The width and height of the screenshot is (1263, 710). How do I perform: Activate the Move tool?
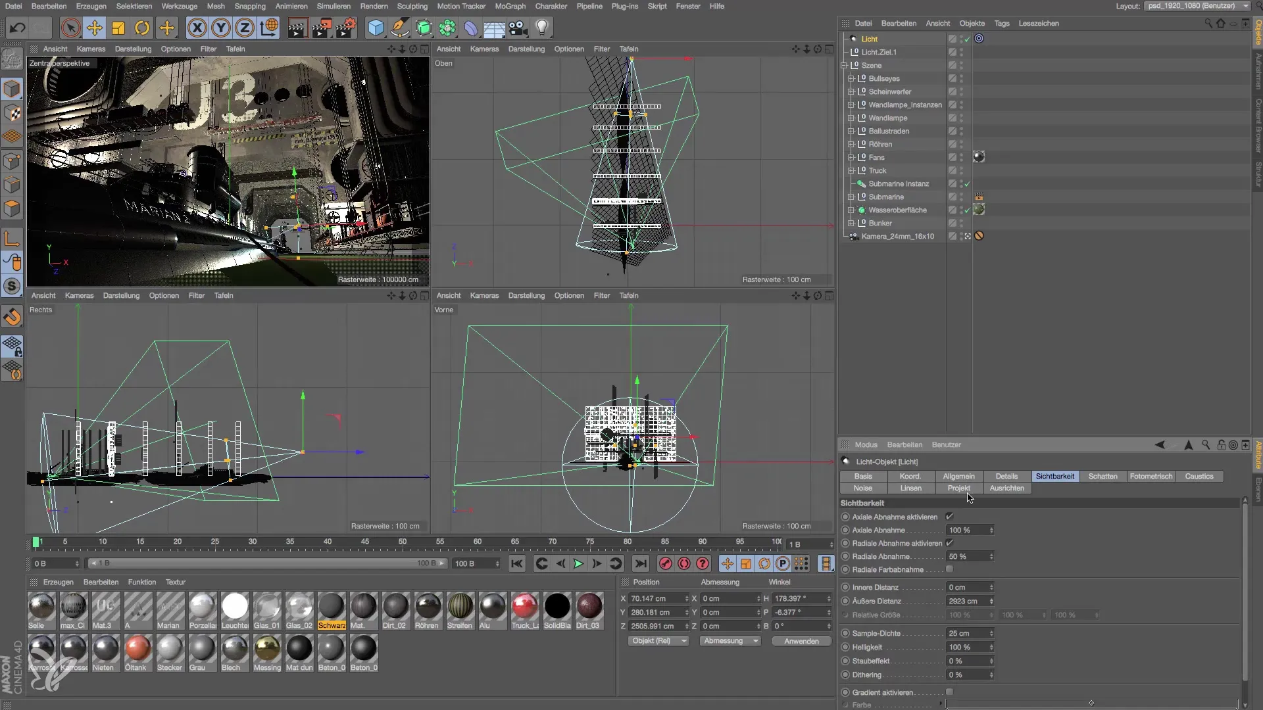click(95, 28)
